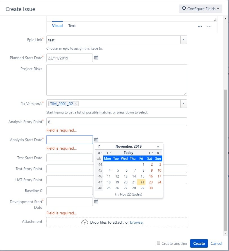Open calendar picker for Development Start Date
The image size is (229, 251).
pyautogui.click(x=96, y=201)
